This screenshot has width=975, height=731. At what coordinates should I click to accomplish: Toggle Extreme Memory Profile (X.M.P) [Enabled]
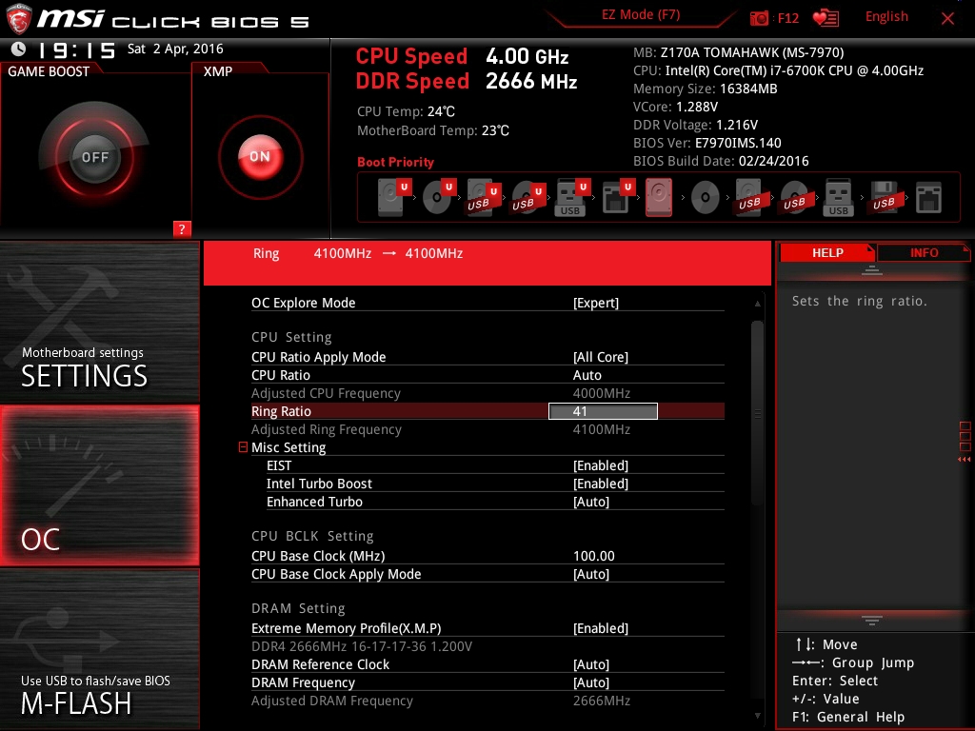click(x=601, y=628)
